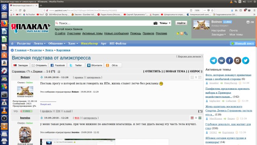This screenshot has width=257, height=145.
Task: Open Версия для печати link
Action: pyautogui.click(x=189, y=56)
